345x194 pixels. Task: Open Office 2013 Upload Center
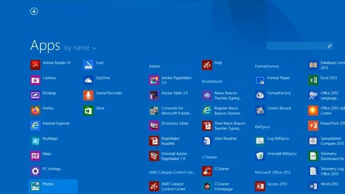[327, 110]
